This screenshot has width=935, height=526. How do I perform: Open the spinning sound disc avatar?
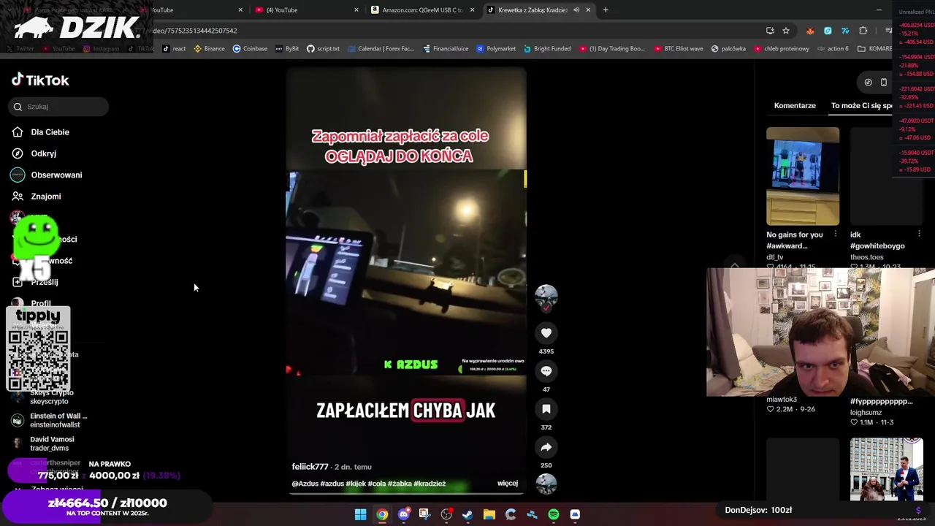[x=546, y=484]
